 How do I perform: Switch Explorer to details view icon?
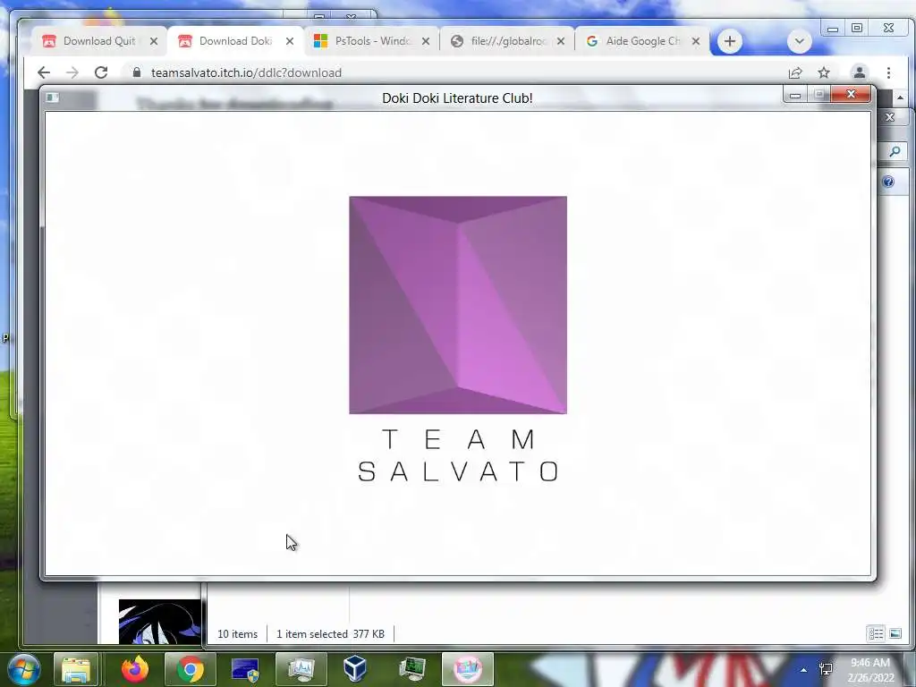(876, 633)
